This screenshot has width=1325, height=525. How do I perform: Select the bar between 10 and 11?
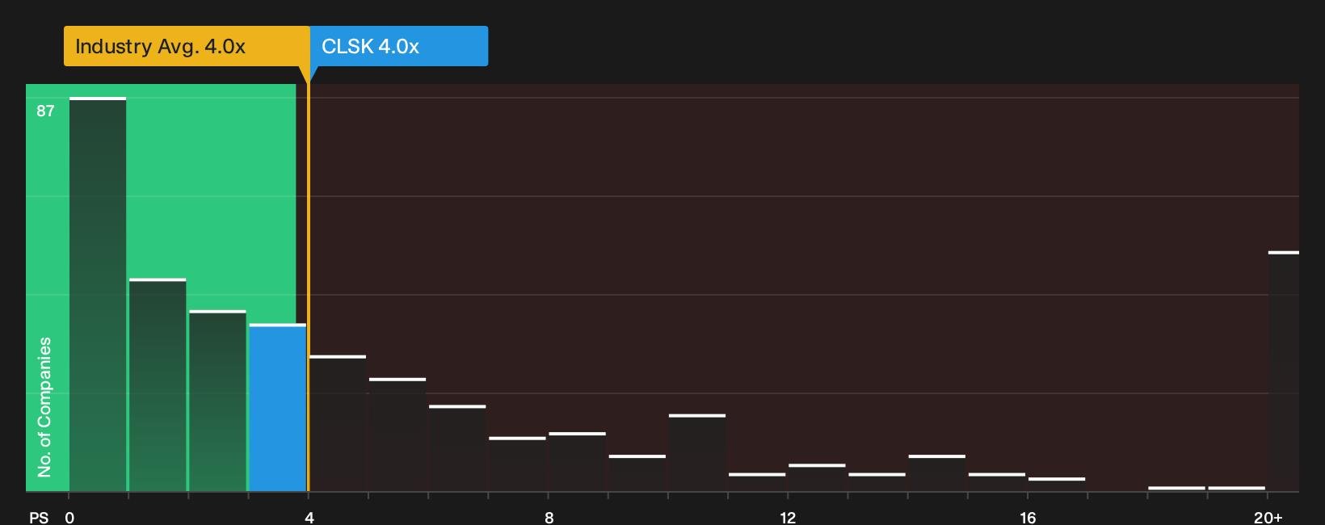pyautogui.click(x=697, y=453)
